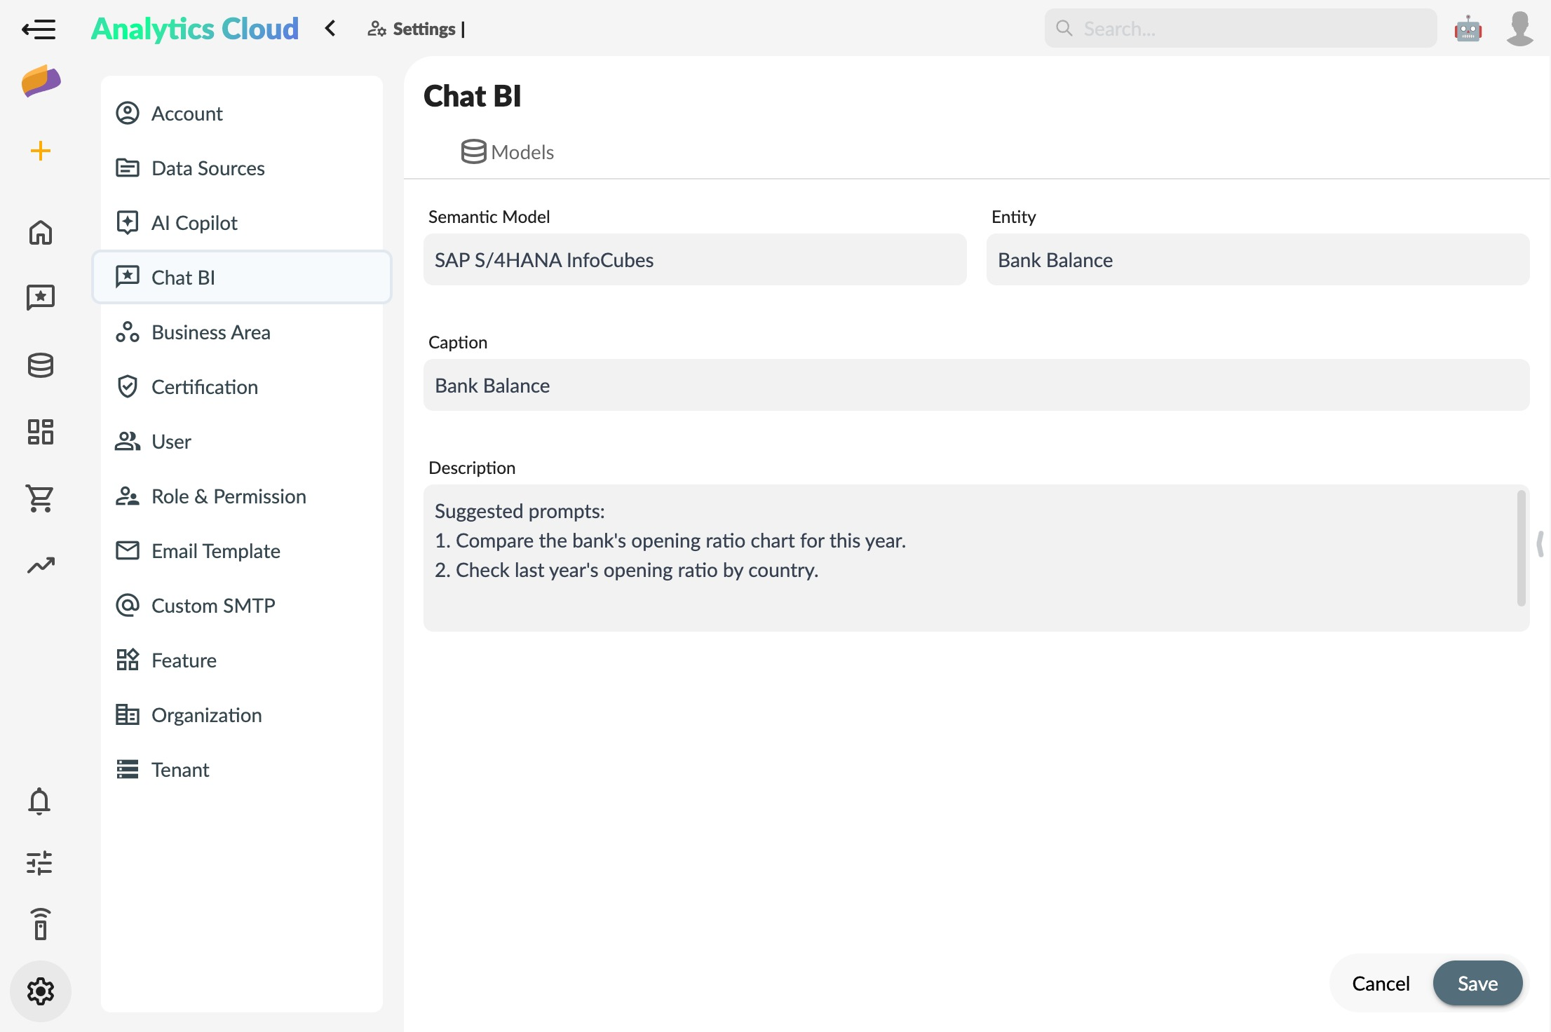
Task: Go to the home icon
Action: tap(41, 232)
